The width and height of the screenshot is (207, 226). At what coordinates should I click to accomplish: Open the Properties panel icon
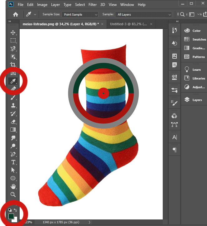click(174, 56)
